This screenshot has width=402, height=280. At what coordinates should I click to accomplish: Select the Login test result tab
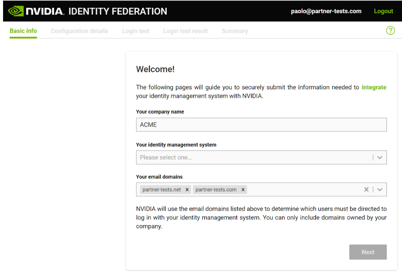[x=186, y=31]
